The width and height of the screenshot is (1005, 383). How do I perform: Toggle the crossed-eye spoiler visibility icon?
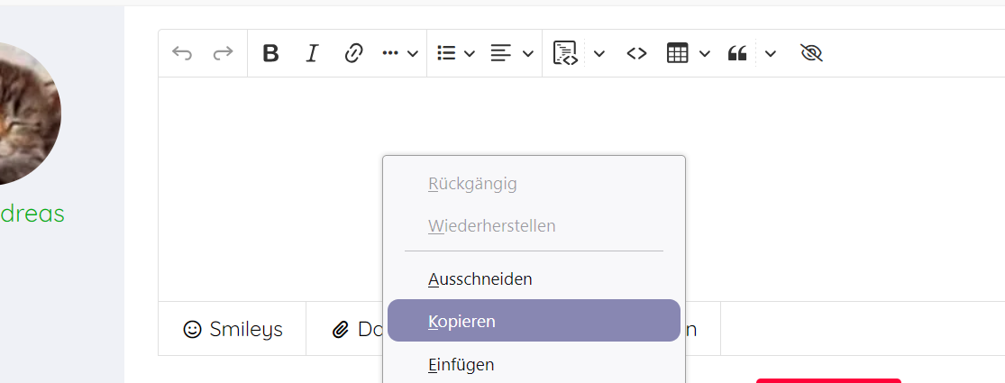[812, 53]
